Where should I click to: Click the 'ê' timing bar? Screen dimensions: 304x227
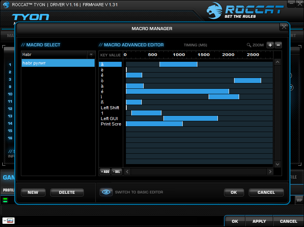(x=134, y=75)
